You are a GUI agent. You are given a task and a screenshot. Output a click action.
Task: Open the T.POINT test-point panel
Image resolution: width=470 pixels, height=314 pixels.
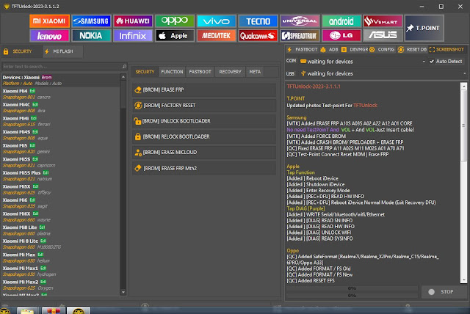[424, 28]
